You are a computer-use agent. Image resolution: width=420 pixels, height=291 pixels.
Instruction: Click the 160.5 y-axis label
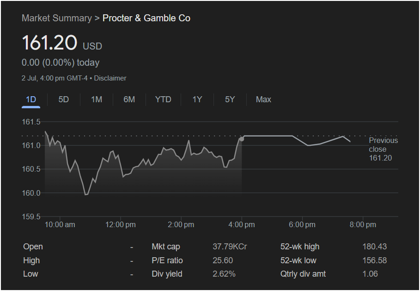point(31,169)
